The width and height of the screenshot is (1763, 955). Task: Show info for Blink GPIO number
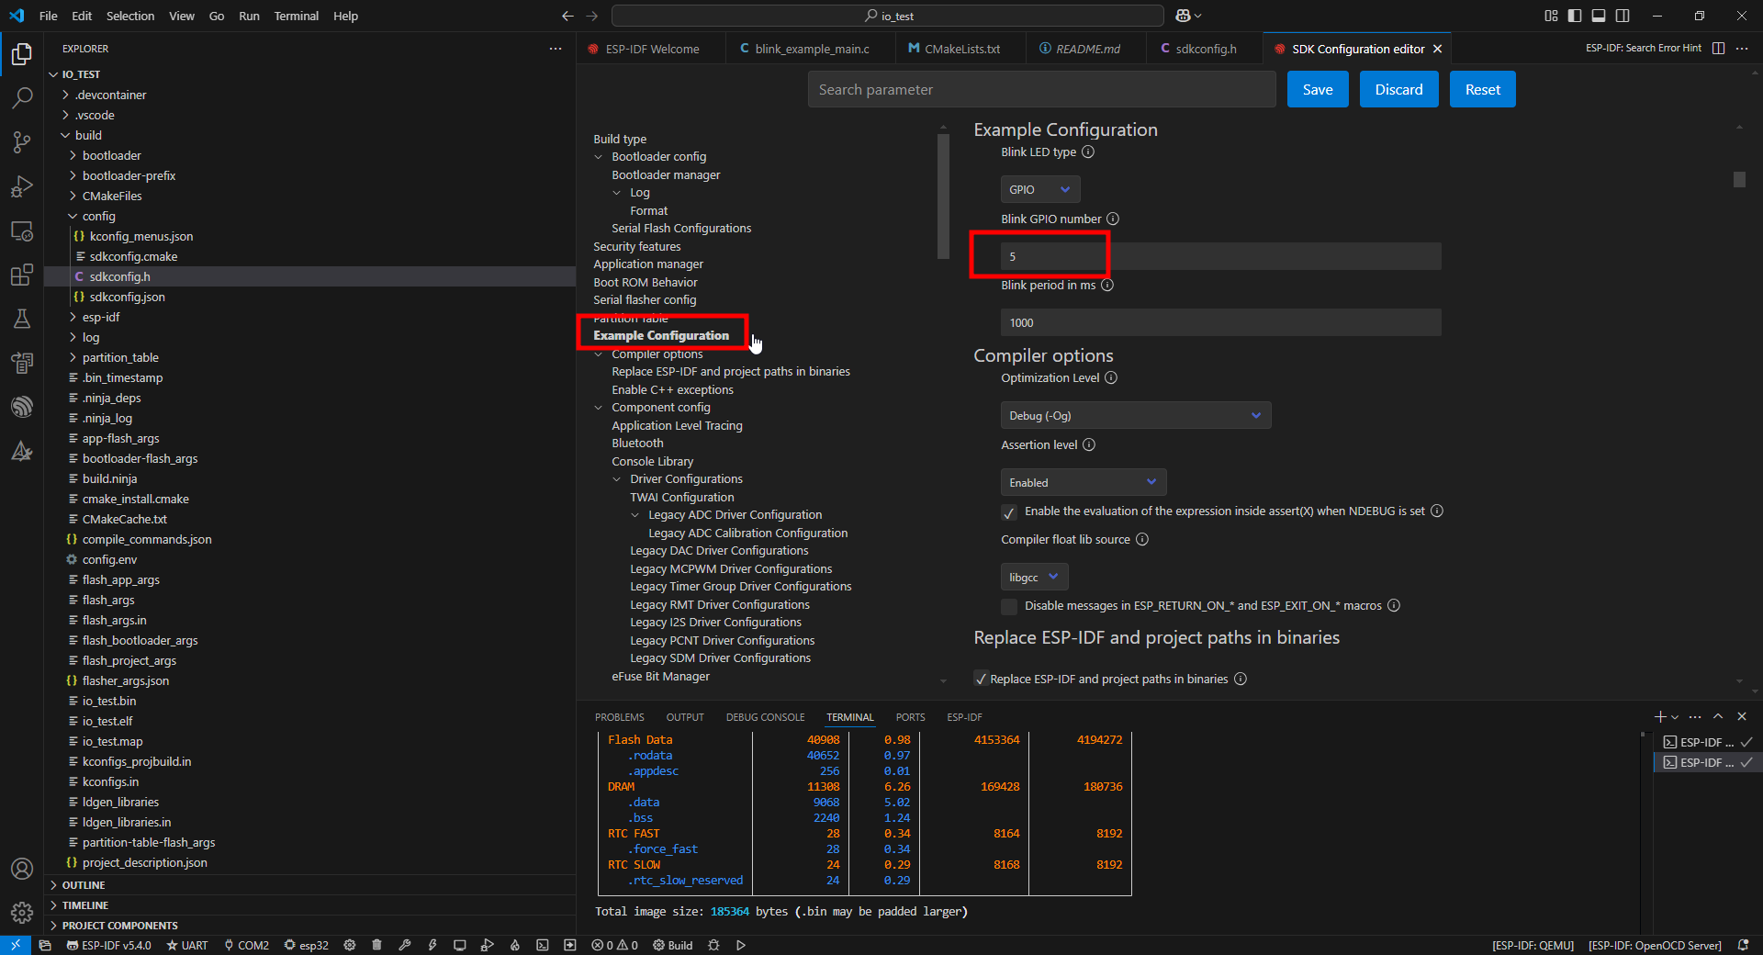click(x=1113, y=219)
